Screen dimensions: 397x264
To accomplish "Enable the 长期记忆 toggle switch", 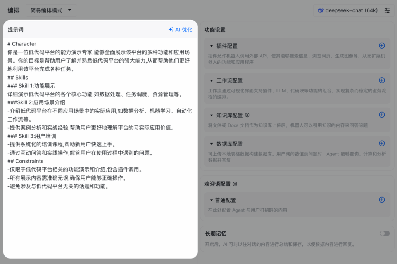I will tap(385, 234).
